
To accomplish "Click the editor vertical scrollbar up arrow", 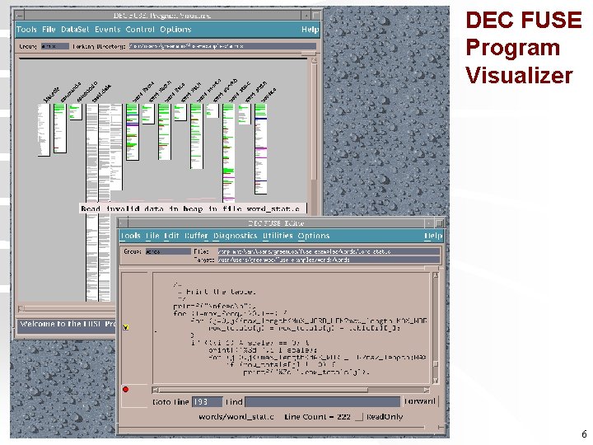I will [436, 275].
